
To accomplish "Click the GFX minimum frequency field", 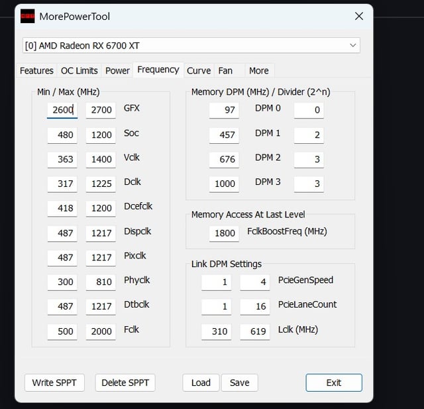I will (62, 110).
